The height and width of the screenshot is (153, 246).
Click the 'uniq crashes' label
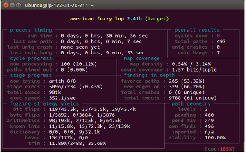click(190, 47)
